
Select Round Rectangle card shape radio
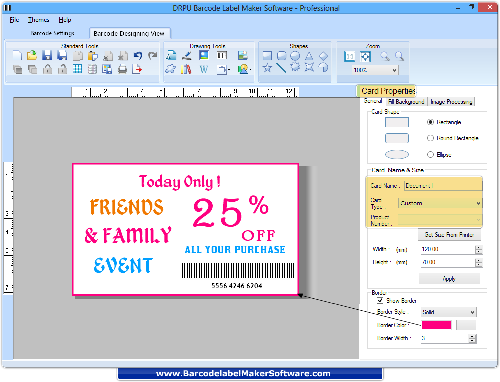pyautogui.click(x=430, y=138)
